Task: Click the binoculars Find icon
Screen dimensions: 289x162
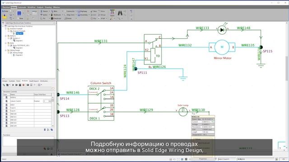Action: 120,13
